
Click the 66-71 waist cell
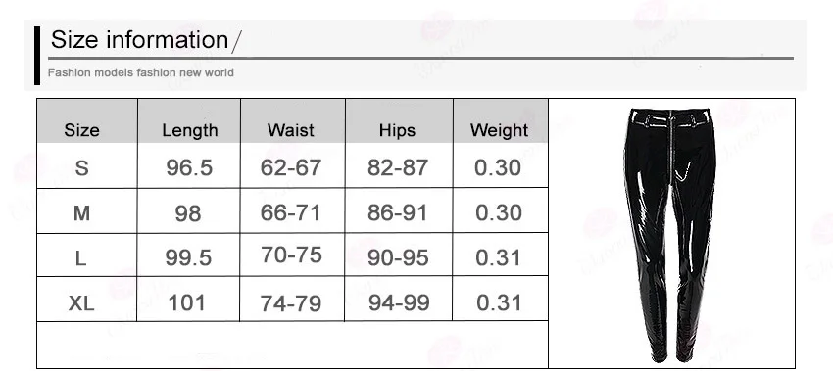click(x=291, y=212)
